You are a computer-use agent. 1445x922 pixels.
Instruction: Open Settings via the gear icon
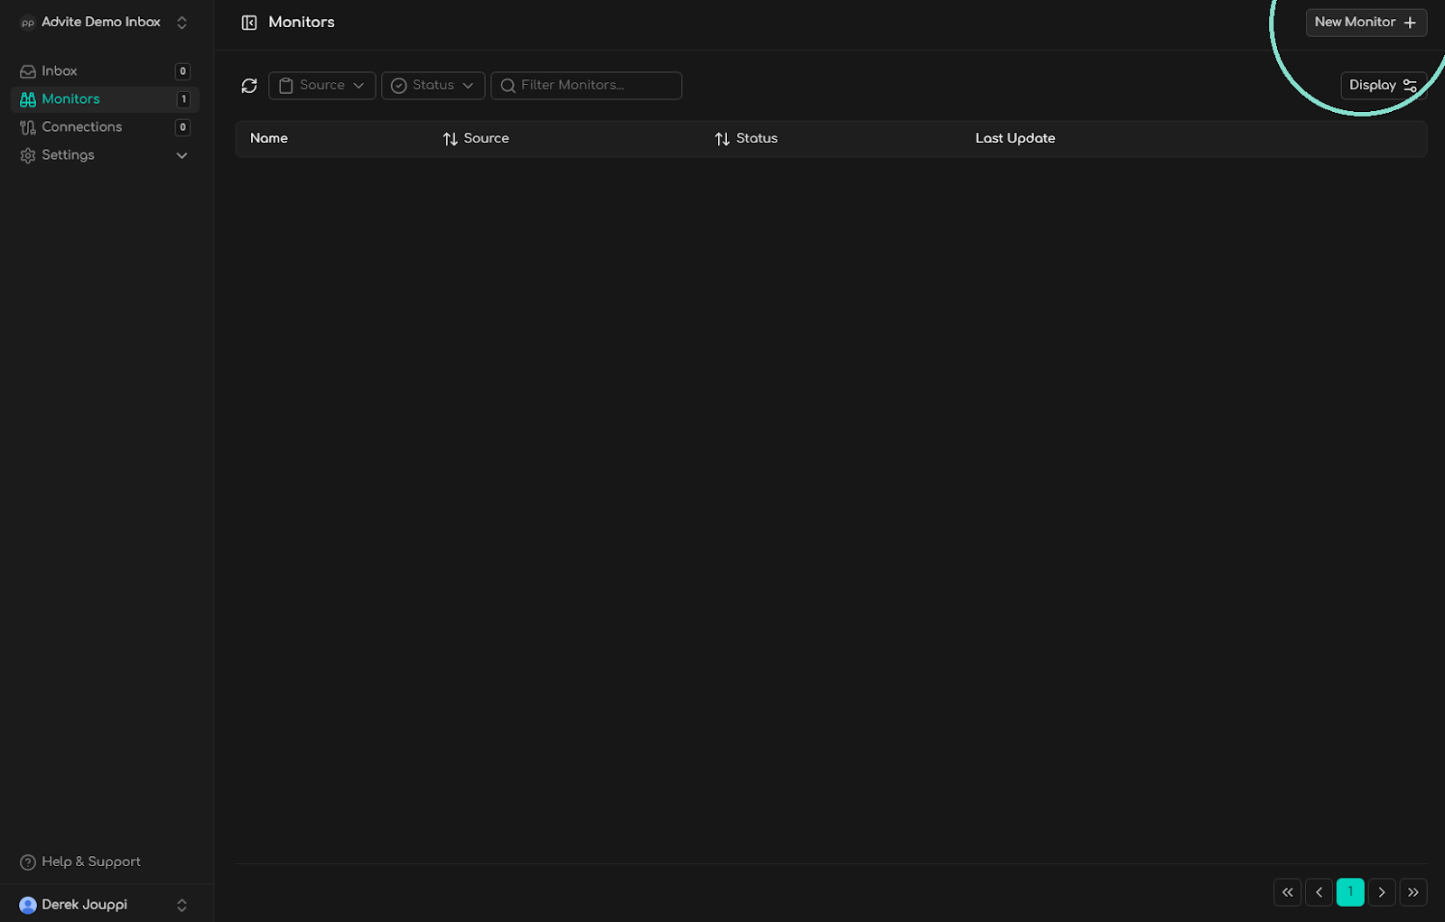tap(28, 154)
